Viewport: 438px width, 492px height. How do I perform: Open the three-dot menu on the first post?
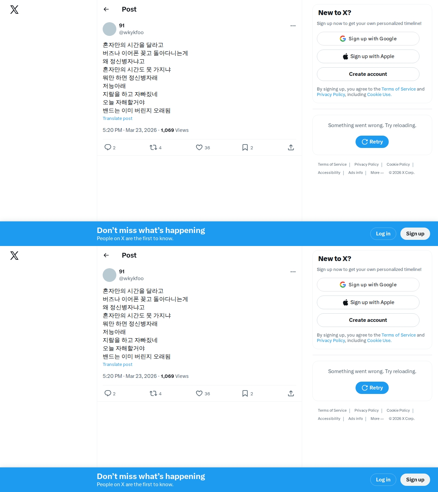click(293, 26)
